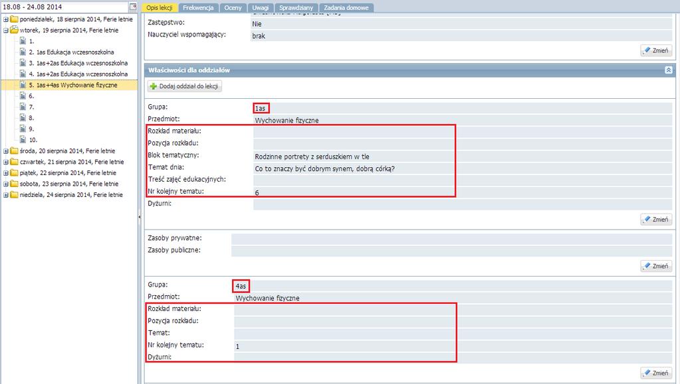Click the Nr kolejny tematu value 6
This screenshot has width=680, height=384.
click(x=257, y=192)
